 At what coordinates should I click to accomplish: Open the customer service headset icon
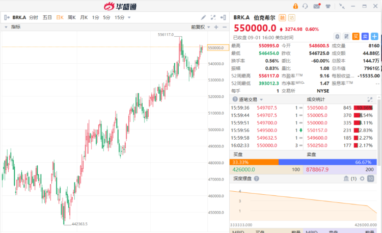pos(305,6)
